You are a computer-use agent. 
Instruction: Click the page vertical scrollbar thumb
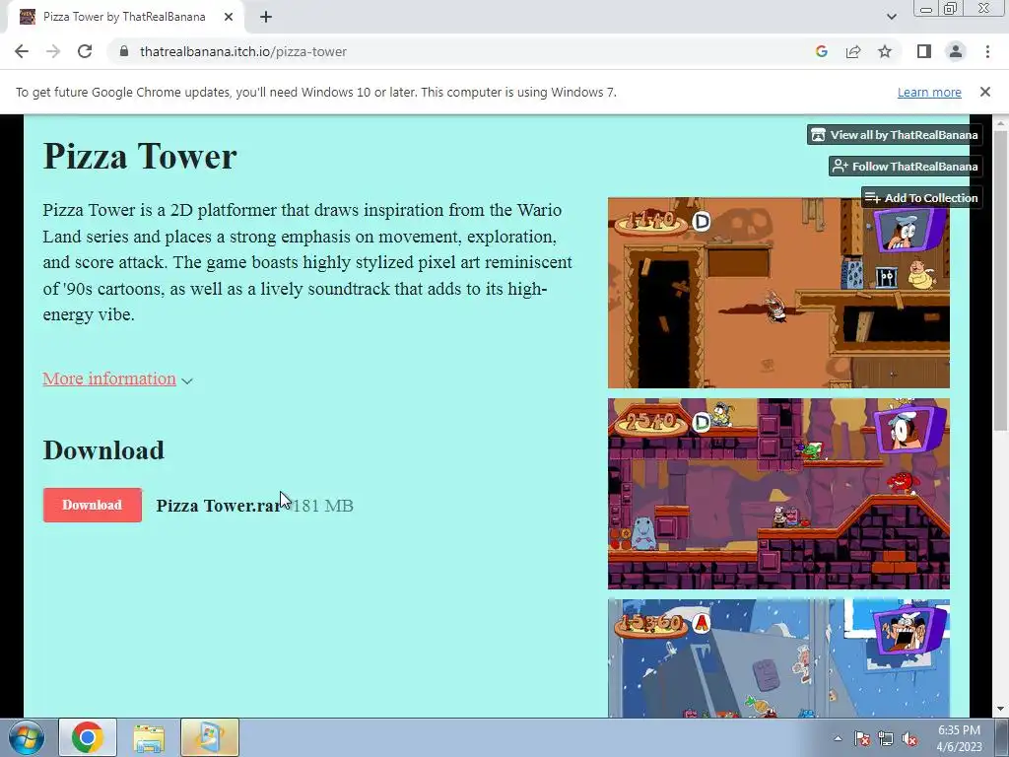[x=1000, y=281]
